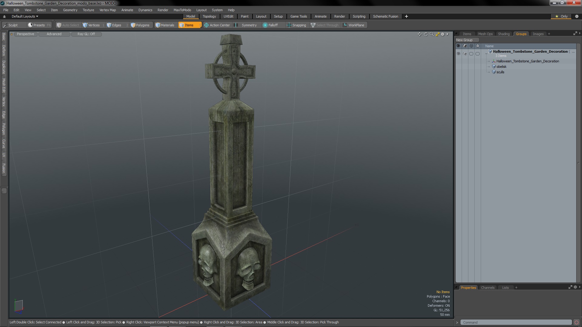Click the viewport pan icon

(x=420, y=34)
